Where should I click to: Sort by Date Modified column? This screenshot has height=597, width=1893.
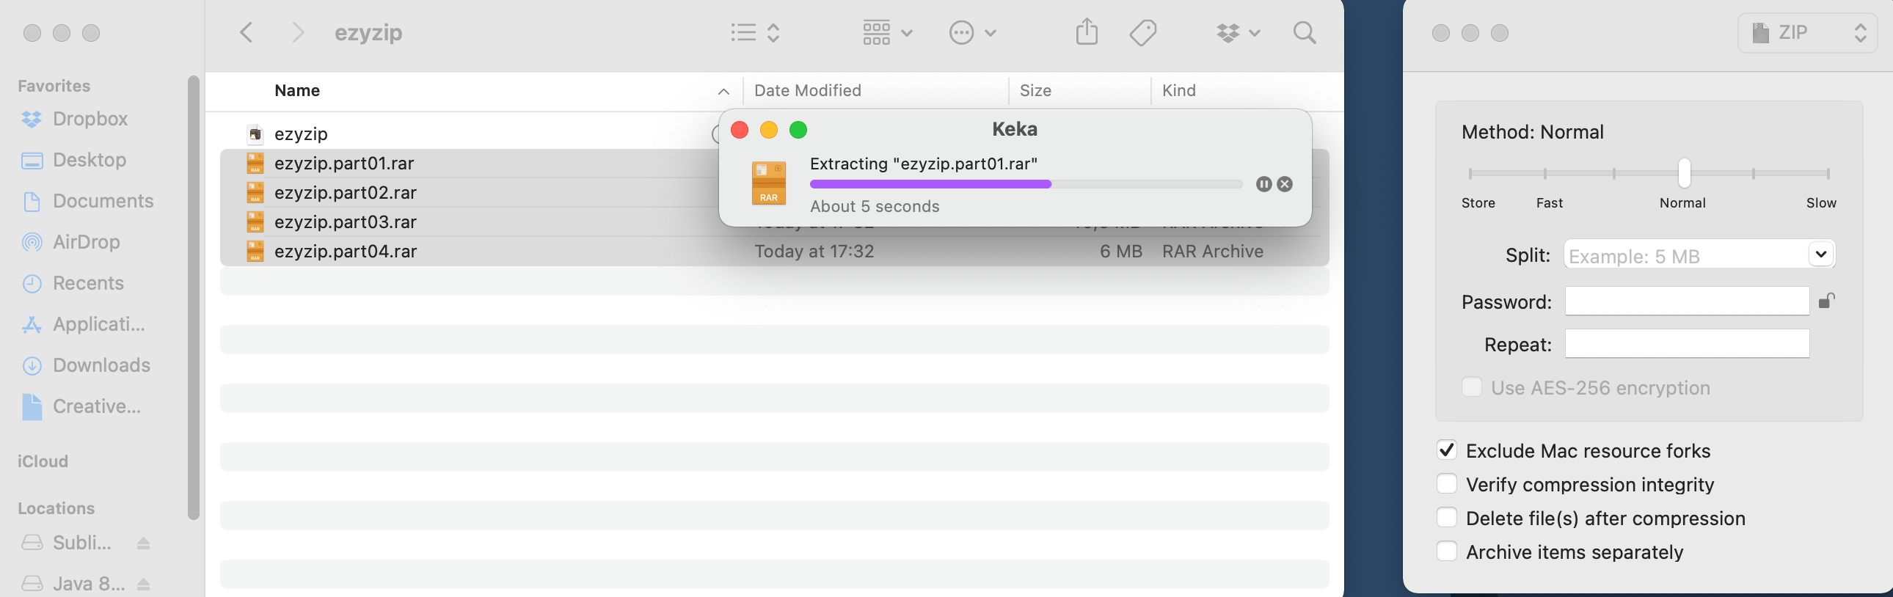tap(807, 90)
